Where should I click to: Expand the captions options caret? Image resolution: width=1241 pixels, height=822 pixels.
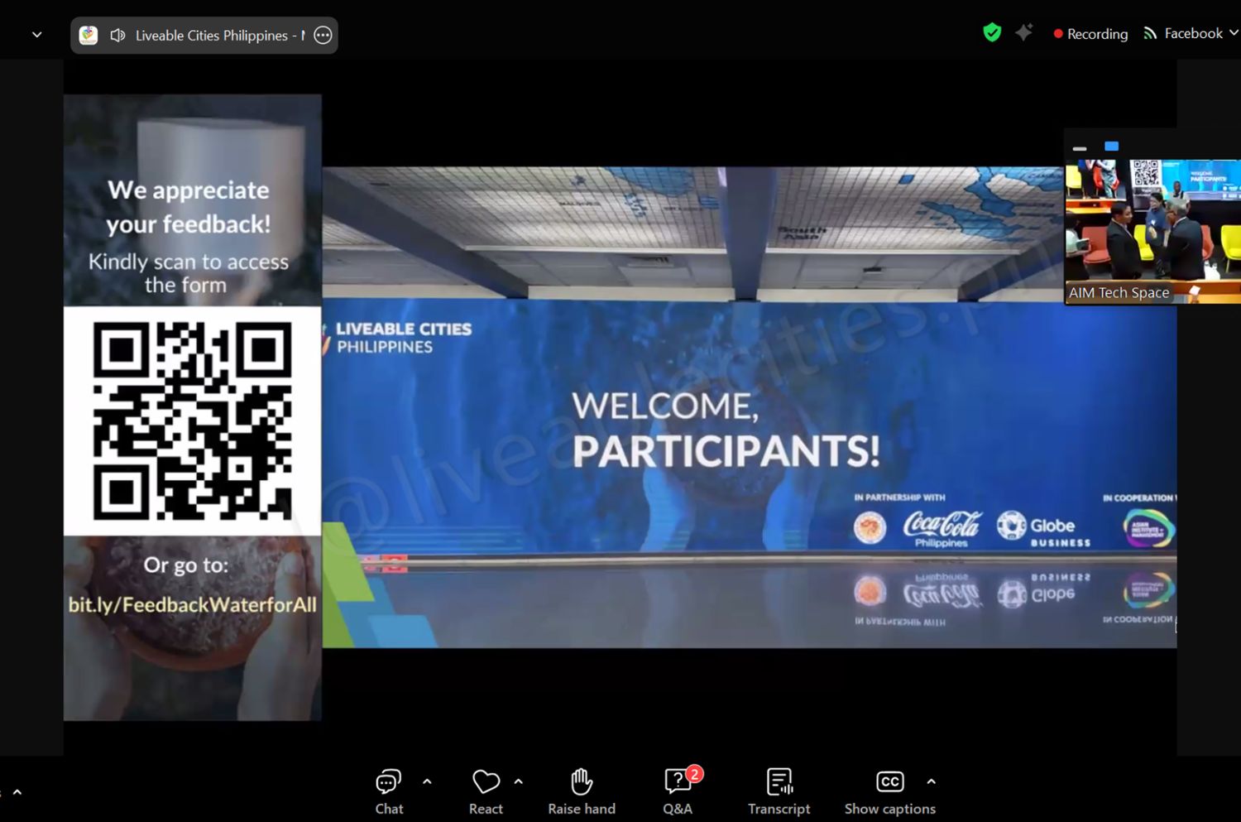point(932,781)
